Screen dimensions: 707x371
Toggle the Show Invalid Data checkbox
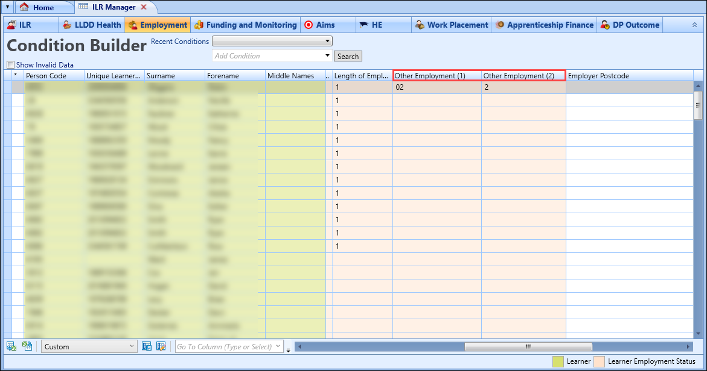(x=11, y=65)
